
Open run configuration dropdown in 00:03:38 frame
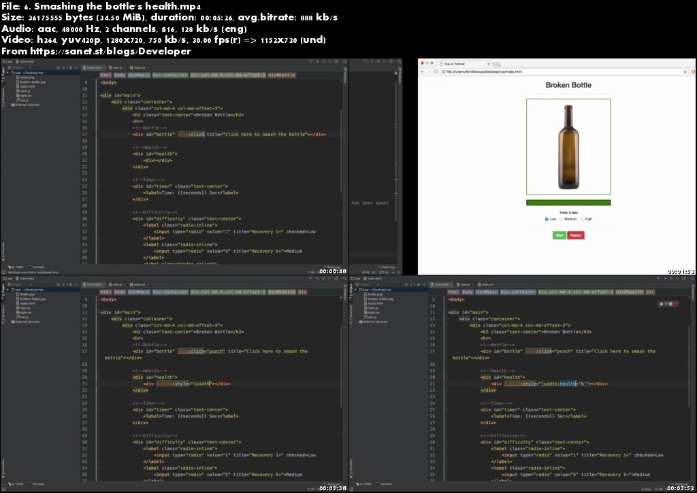point(311,279)
